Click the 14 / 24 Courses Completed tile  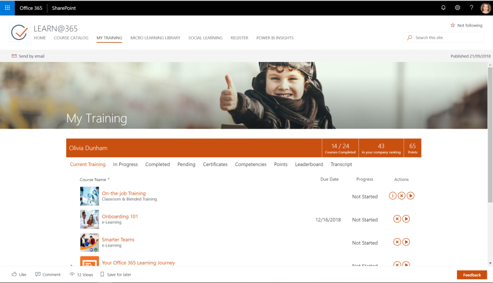[x=340, y=148]
